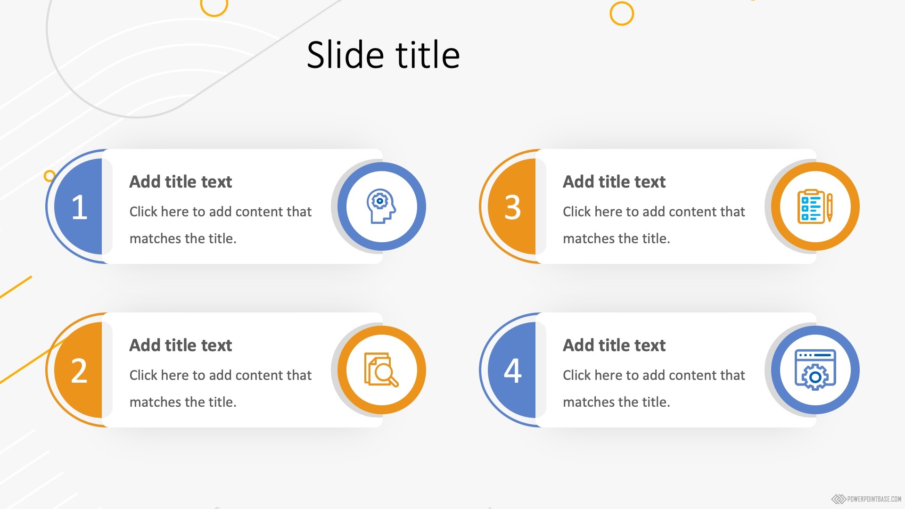
Task: Click 'Add title text' in card 4
Action: (614, 345)
